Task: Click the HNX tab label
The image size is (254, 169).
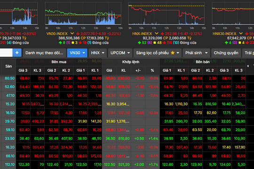Action: (x=95, y=53)
